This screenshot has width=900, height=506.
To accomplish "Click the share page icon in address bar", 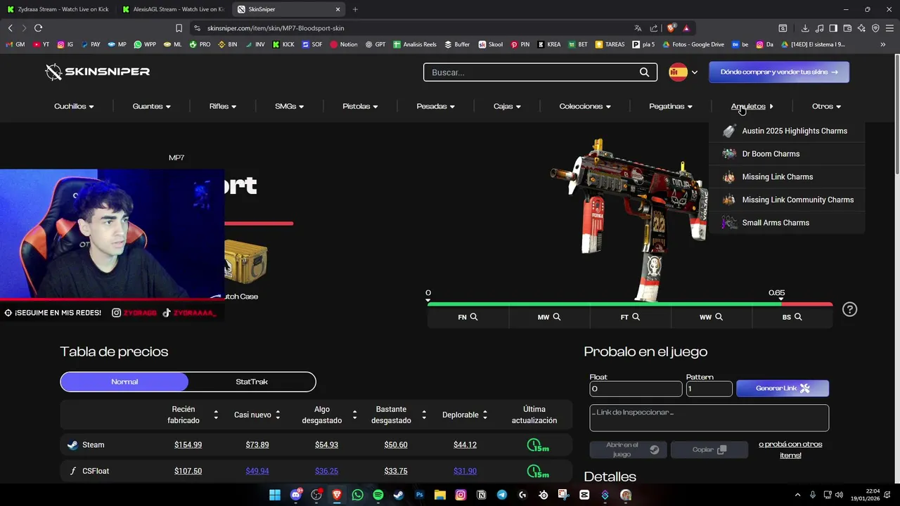I will tap(654, 28).
